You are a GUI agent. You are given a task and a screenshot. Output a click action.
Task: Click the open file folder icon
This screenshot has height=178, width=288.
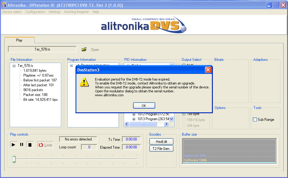tap(84, 49)
